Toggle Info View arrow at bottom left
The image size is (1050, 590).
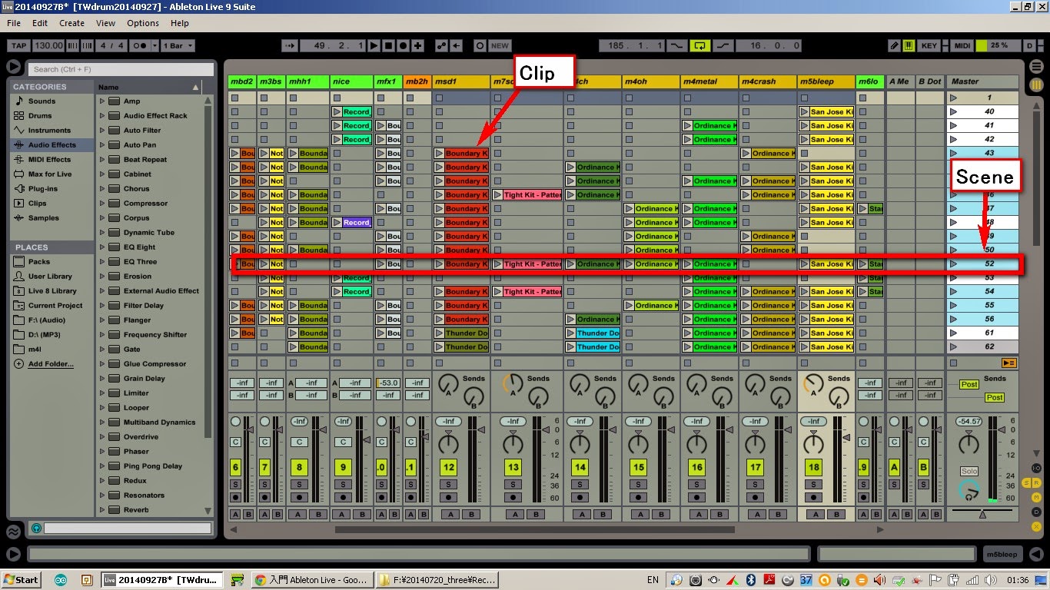coord(13,554)
